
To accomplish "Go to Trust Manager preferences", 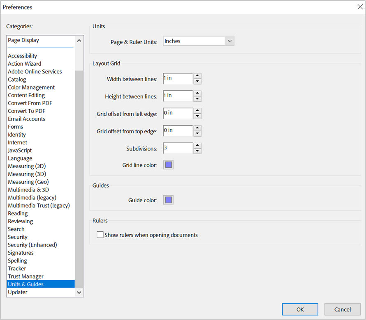I will (x=25, y=277).
